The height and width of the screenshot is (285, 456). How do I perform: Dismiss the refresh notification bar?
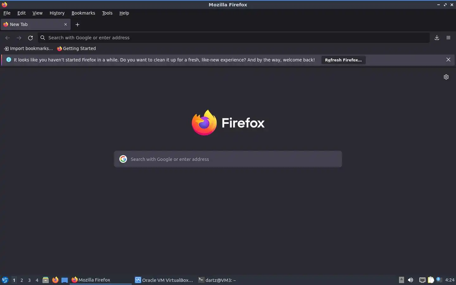point(448,60)
